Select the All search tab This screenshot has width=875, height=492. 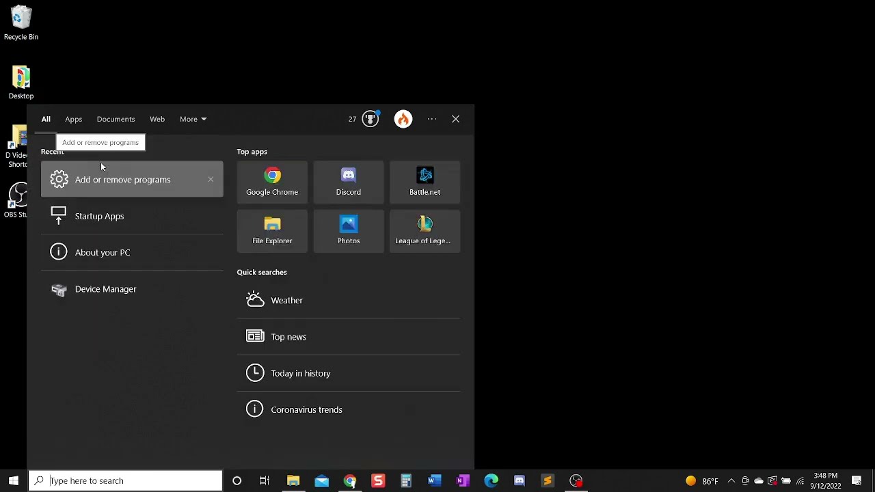click(x=46, y=119)
